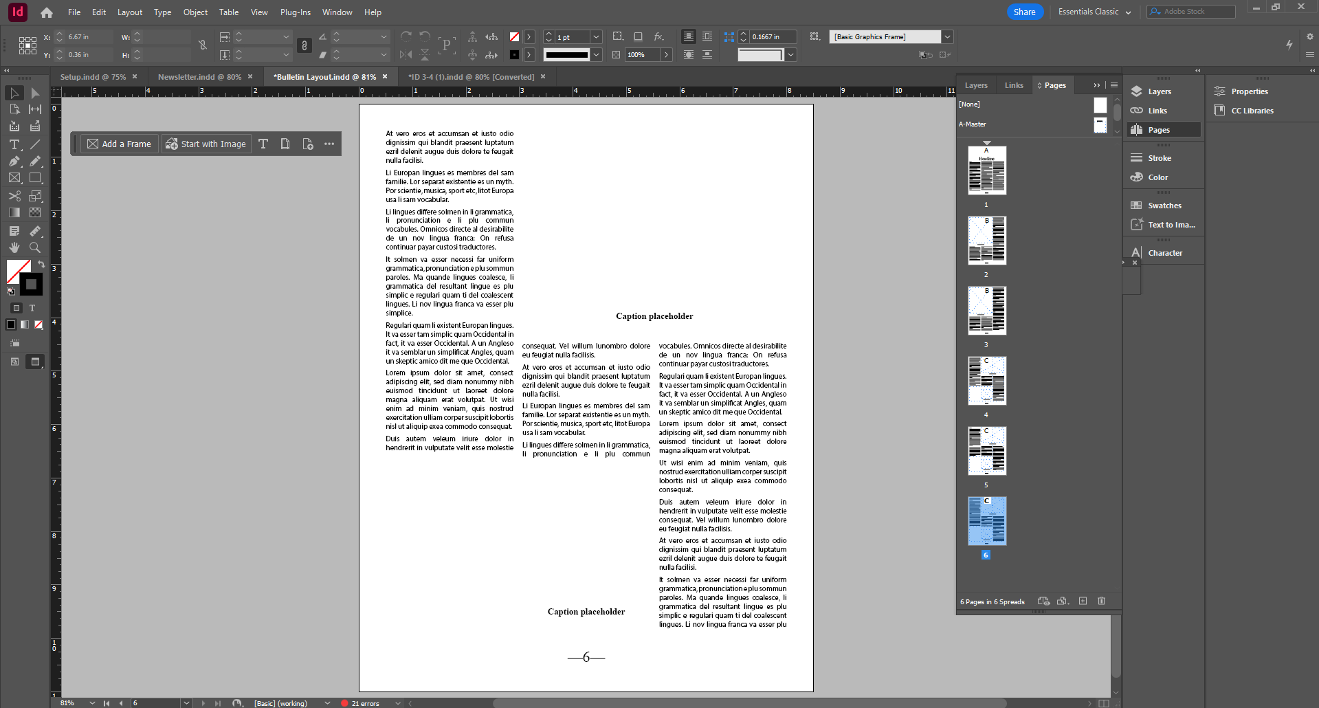1319x708 pixels.
Task: Pick the Scissors tool
Action: 14,196
